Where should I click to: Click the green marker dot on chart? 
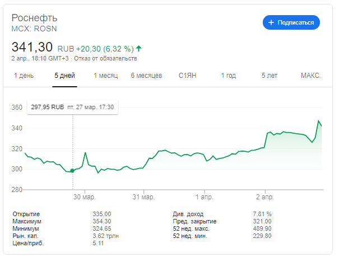72,171
